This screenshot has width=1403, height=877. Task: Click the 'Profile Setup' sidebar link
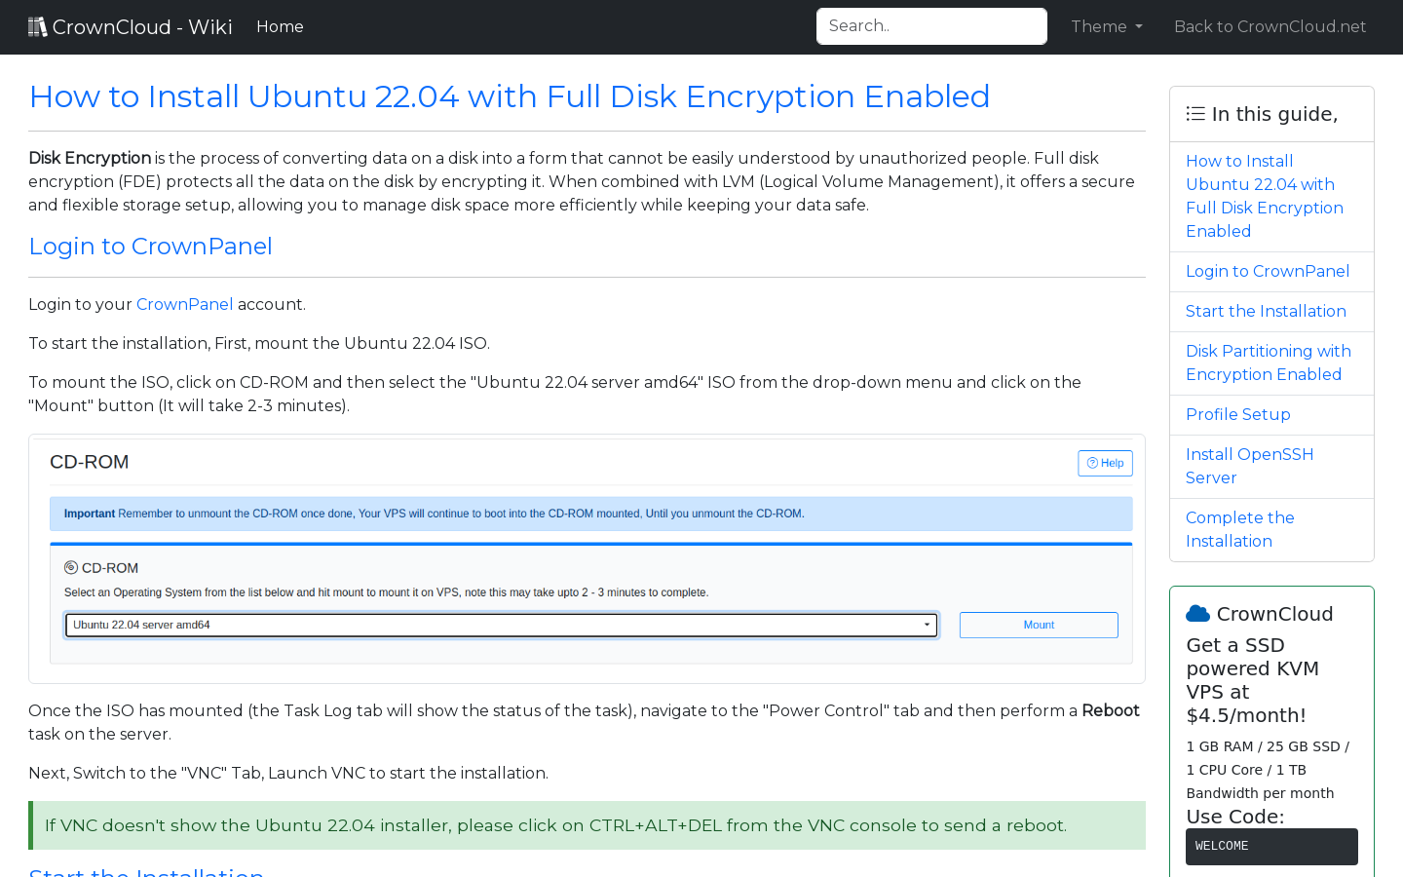1237,414
